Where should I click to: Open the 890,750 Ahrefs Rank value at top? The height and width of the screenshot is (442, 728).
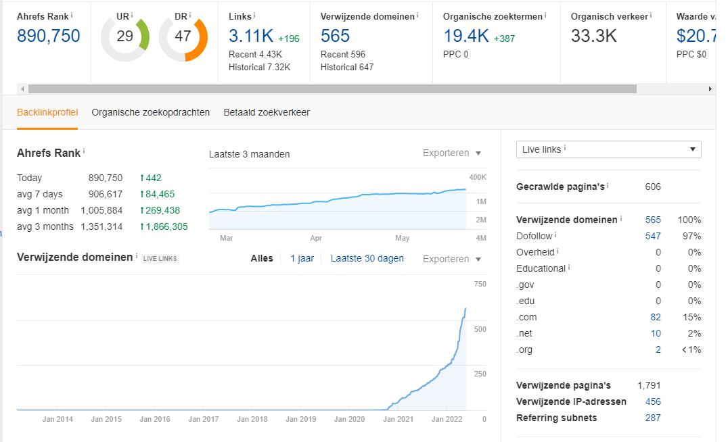tap(48, 36)
